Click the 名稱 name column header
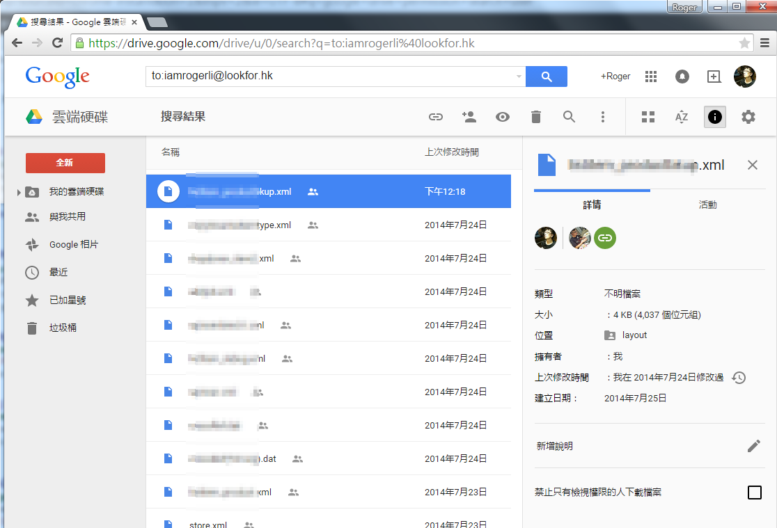Screen dimensions: 777x528 click(171, 152)
